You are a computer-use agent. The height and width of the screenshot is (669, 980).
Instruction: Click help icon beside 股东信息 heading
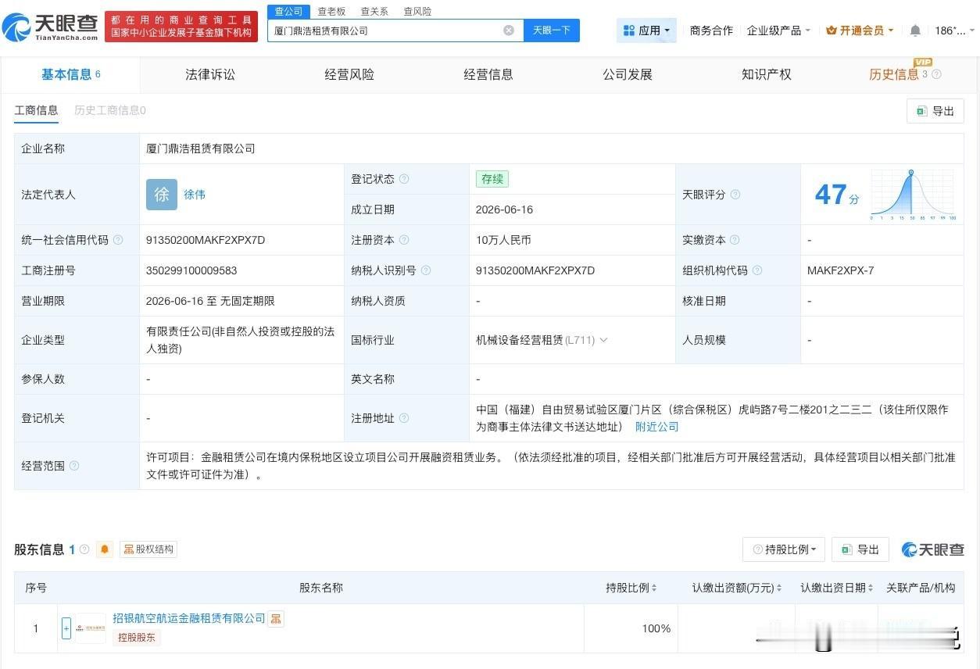pyautogui.click(x=84, y=549)
